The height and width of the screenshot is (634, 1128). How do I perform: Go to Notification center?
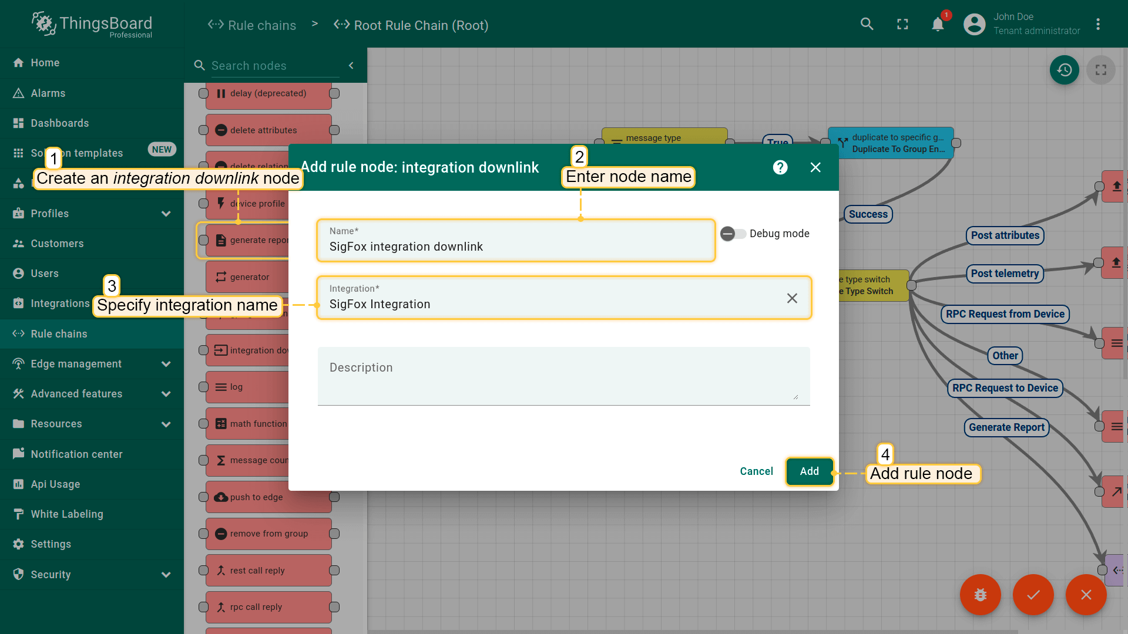(x=76, y=454)
